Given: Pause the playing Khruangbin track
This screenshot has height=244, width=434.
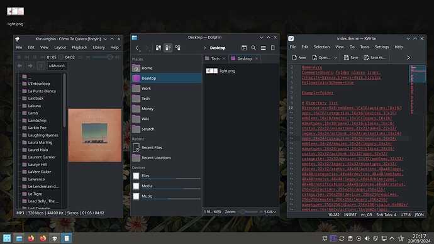Looking at the screenshot, I should pos(35,57).
